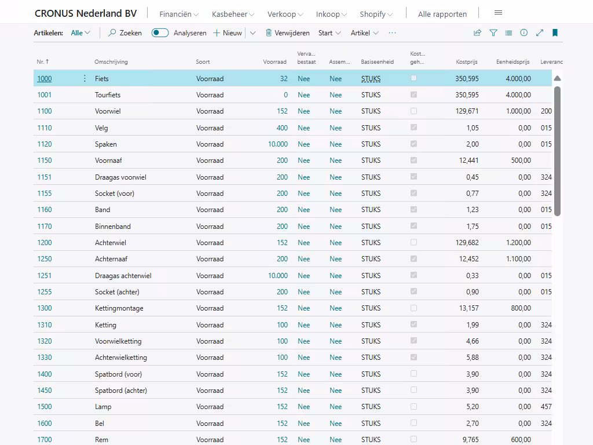
Task: Expand the Start actions dropdown
Action: point(330,33)
